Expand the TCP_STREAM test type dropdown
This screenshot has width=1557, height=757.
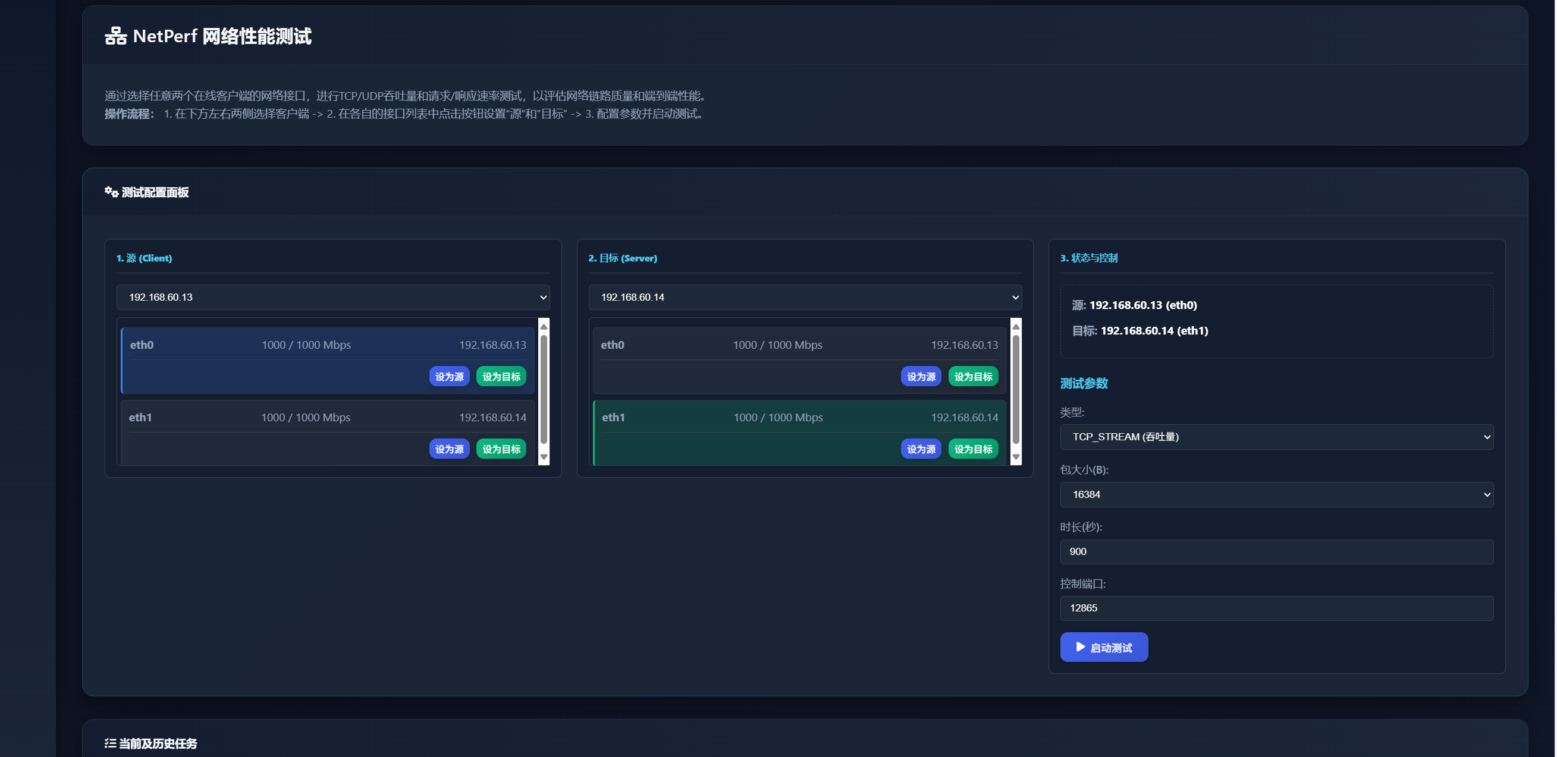1276,437
